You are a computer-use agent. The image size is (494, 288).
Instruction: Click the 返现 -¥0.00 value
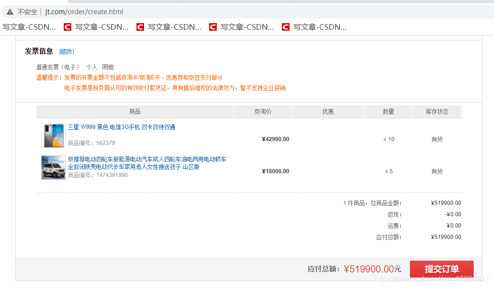[x=453, y=214]
